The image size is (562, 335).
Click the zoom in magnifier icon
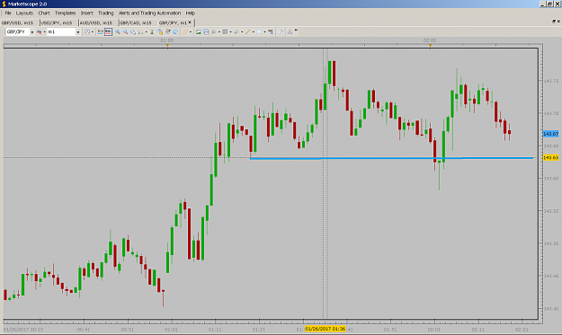point(118,31)
